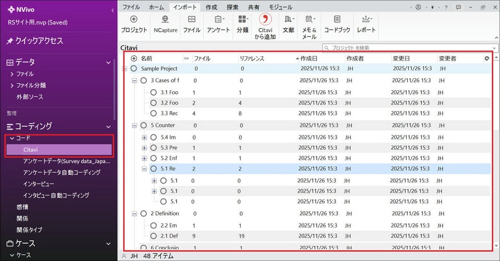The image size is (500, 261).
Task: Select the circle of 3.2 Foo
Action: (x=153, y=103)
